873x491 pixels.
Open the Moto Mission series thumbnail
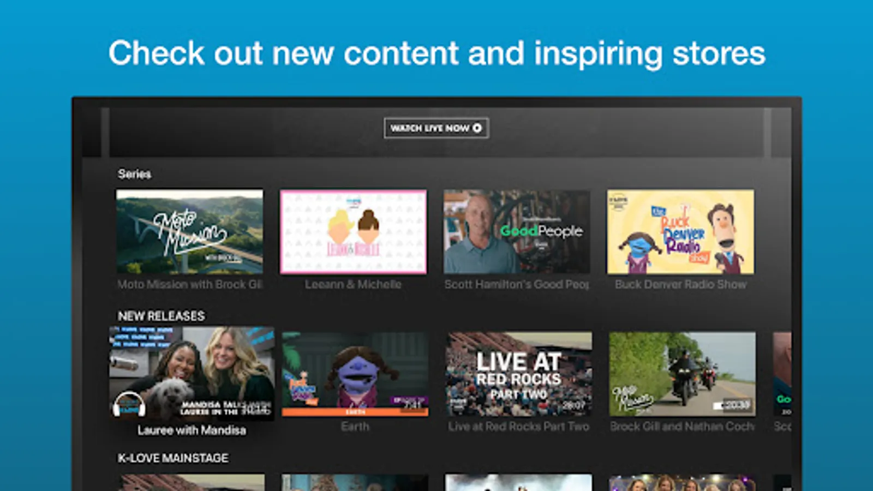pyautogui.click(x=189, y=231)
